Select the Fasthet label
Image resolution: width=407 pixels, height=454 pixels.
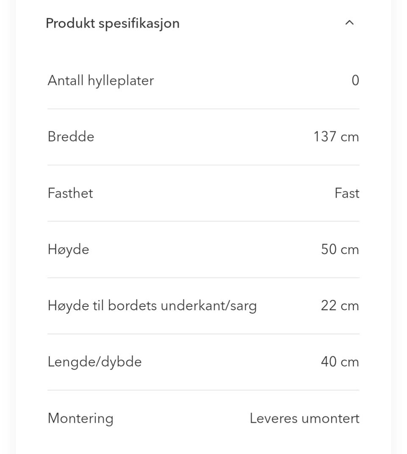tap(70, 193)
